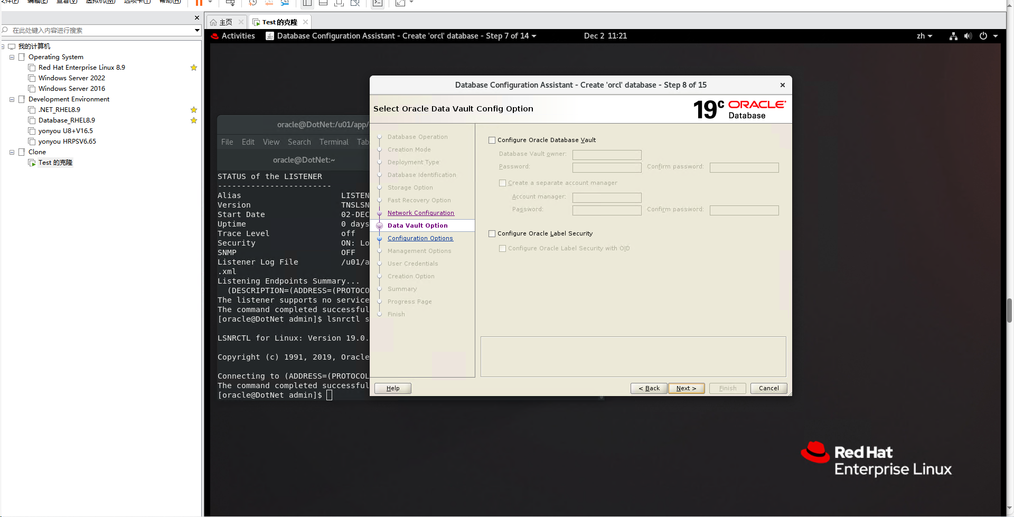Click the Red Hat Activities logo icon
The height and width of the screenshot is (517, 1014).
(x=215, y=36)
